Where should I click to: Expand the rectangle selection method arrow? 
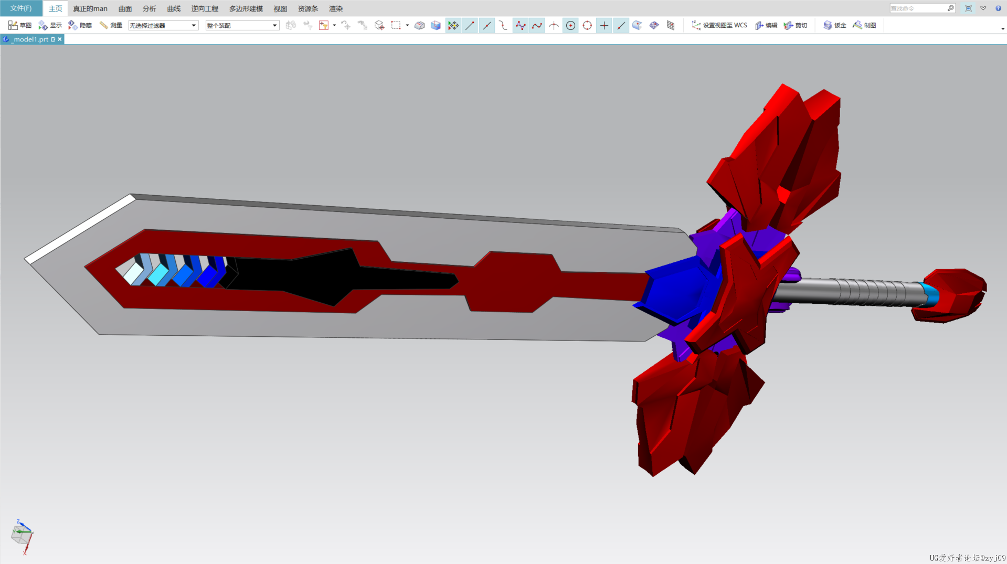point(407,25)
